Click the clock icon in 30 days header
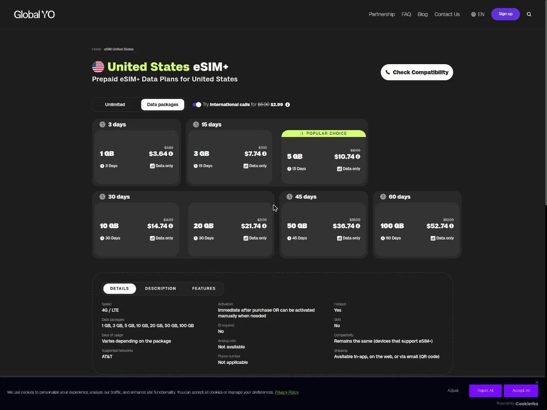Image resolution: width=547 pixels, height=410 pixels. tap(102, 197)
